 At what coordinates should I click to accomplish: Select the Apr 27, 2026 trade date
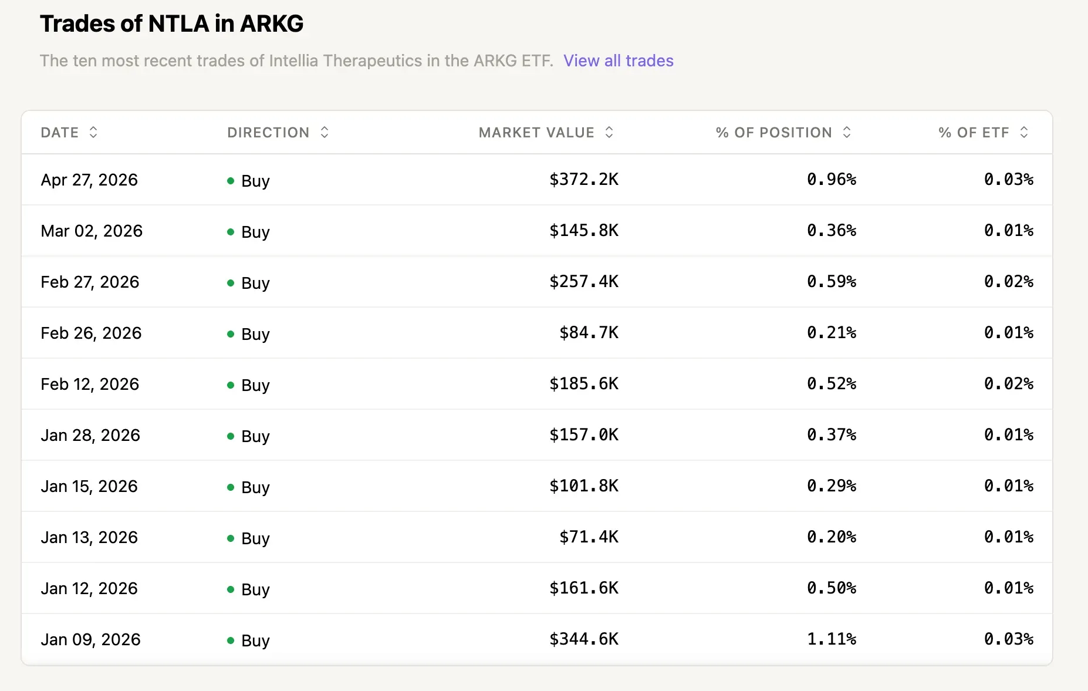(x=89, y=180)
